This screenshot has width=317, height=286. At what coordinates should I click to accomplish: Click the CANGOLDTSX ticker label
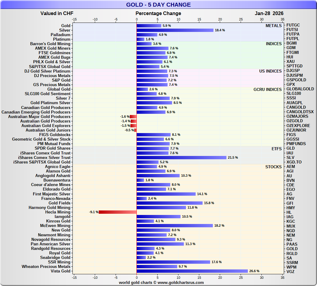(x=300, y=112)
